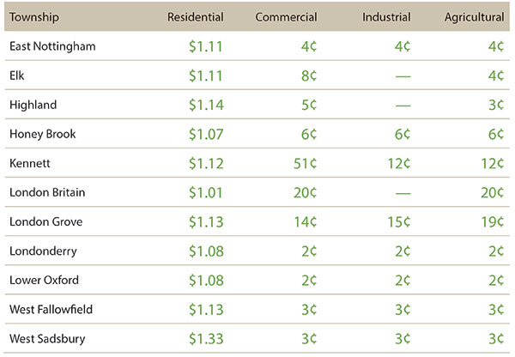Select Highland's $1.14 residential rate
This screenshot has height=357, width=515.
tap(206, 105)
